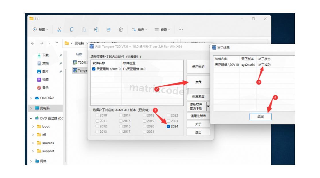The image size is (320, 178).
Task: Tick the AutoCAD 2023 checkbox
Action: pyautogui.click(x=168, y=121)
